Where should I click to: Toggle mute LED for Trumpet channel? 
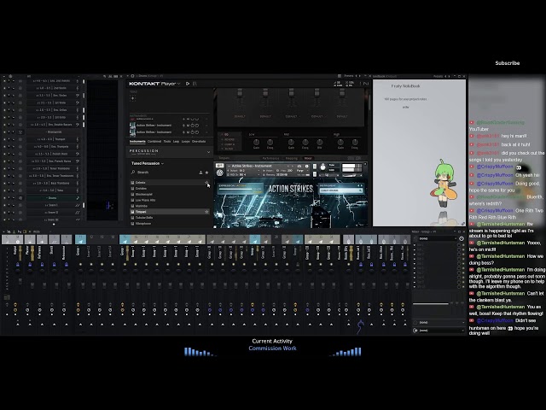pyautogui.click(x=4, y=139)
